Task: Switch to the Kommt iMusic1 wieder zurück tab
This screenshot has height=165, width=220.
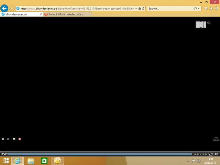Action: pyautogui.click(x=65, y=14)
